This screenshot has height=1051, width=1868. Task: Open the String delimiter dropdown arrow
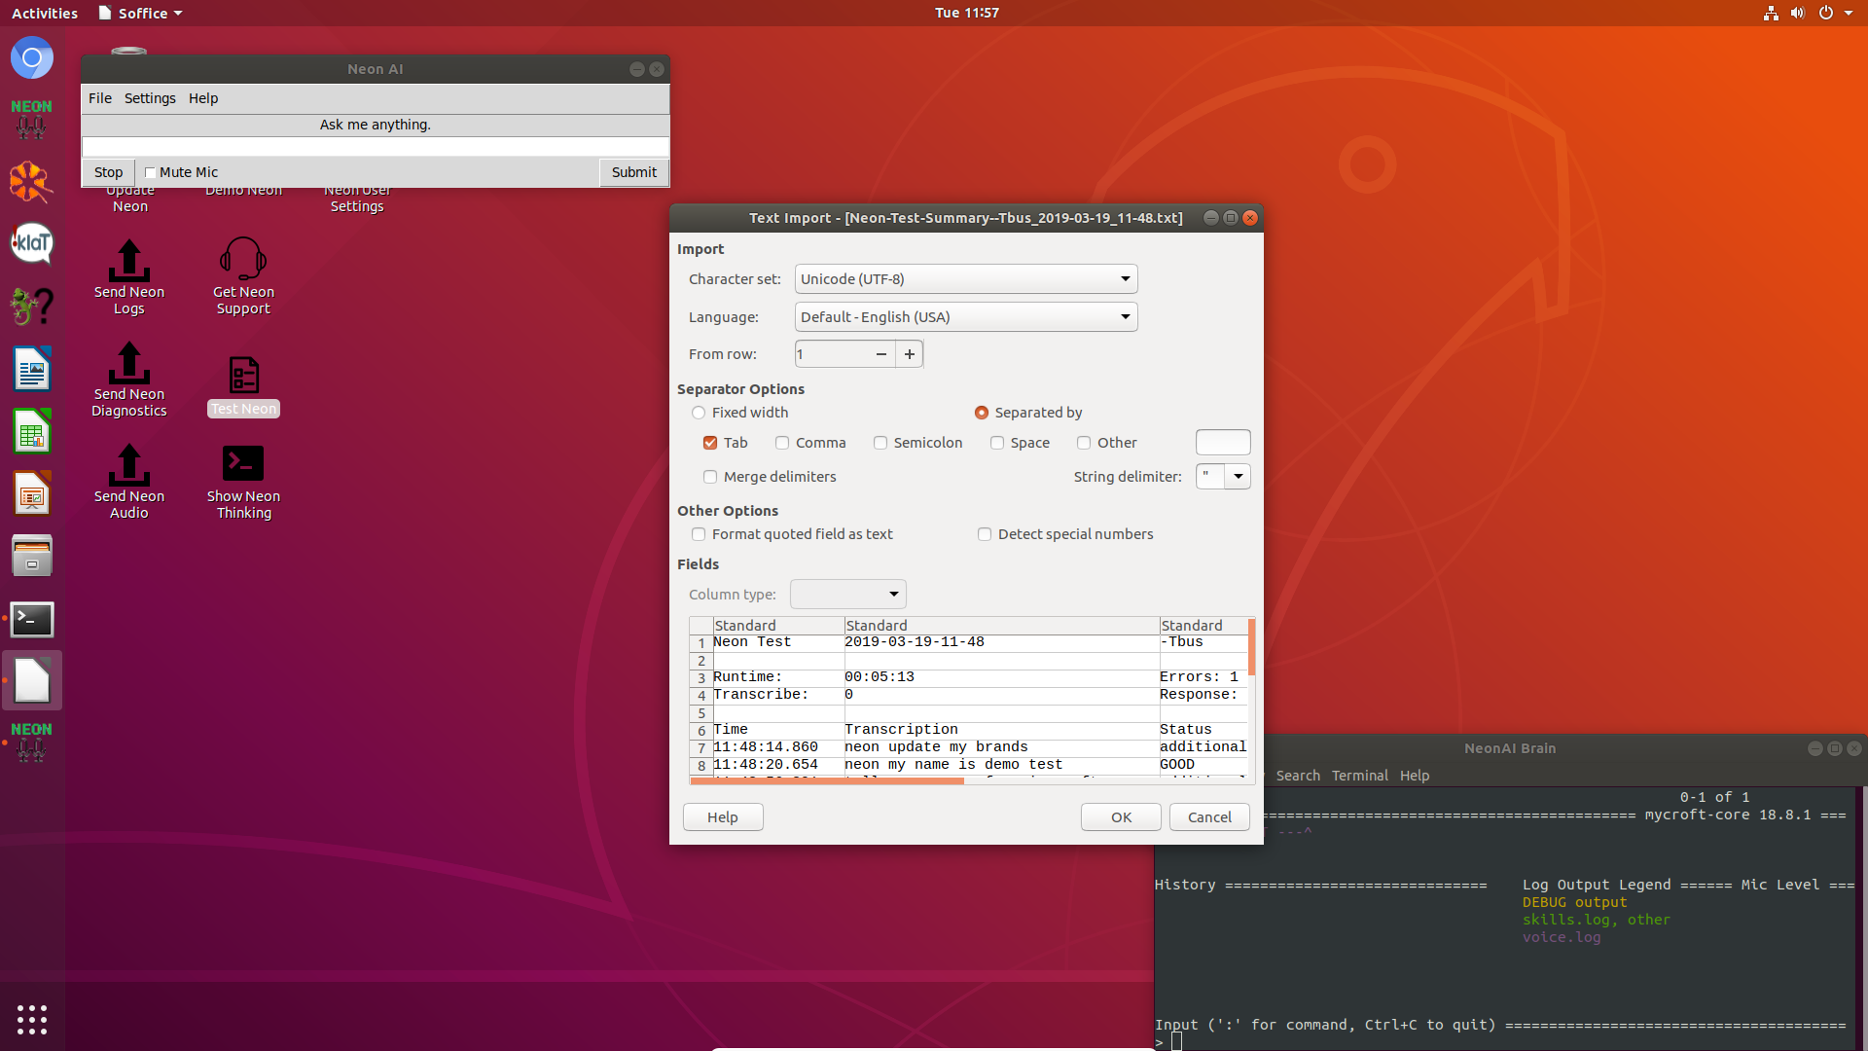pyautogui.click(x=1238, y=477)
